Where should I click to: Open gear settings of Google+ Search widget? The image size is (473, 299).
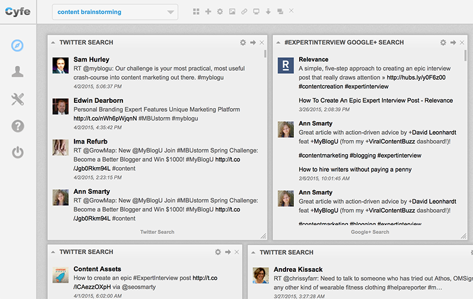(443, 43)
